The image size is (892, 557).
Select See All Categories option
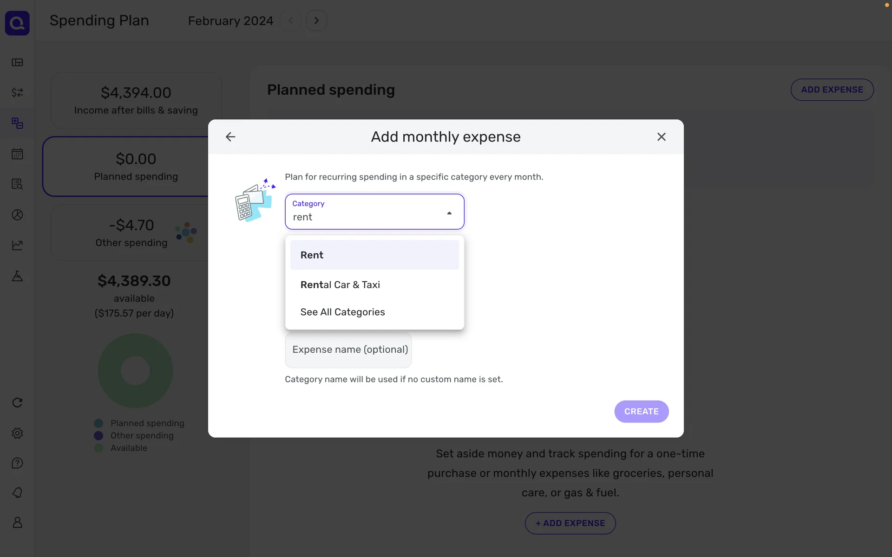pyautogui.click(x=342, y=312)
